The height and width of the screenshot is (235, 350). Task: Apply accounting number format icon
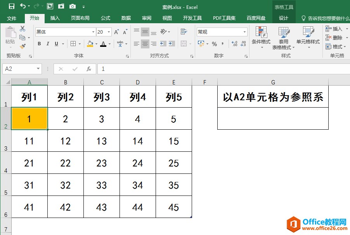click(x=201, y=43)
